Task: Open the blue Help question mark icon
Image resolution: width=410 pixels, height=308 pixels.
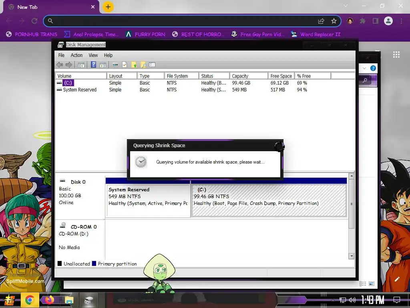Action: (x=93, y=65)
